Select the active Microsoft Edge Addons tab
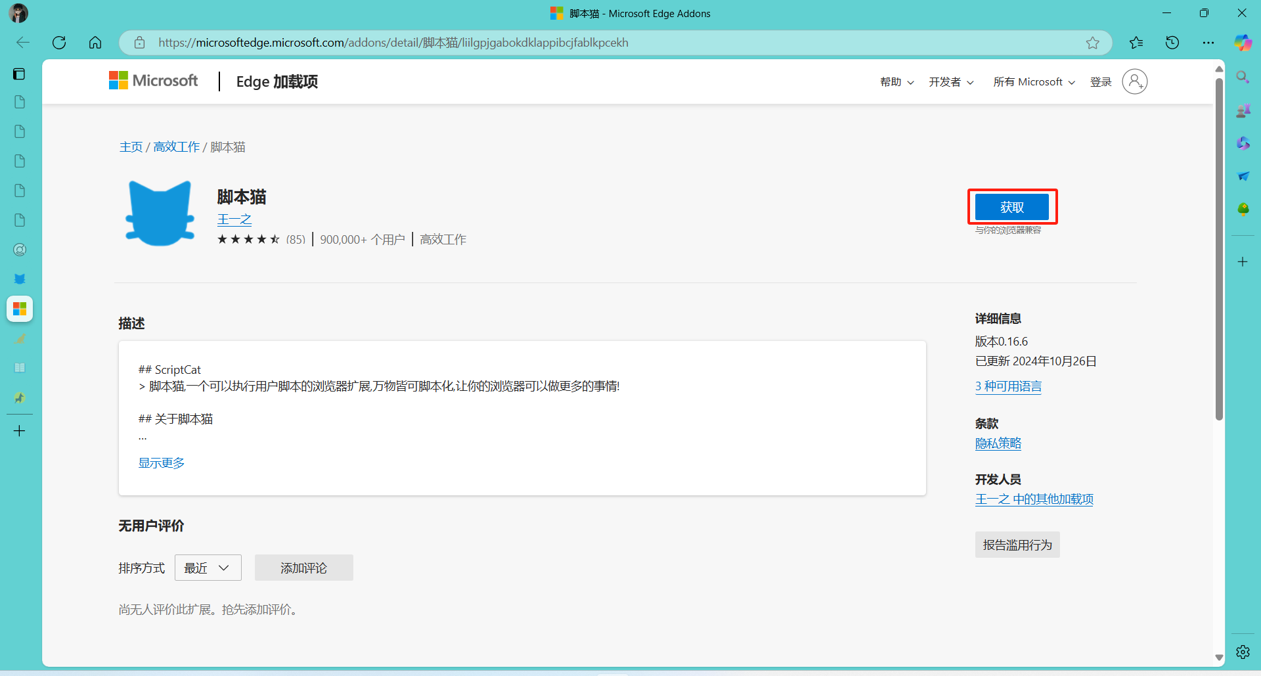 (20, 309)
